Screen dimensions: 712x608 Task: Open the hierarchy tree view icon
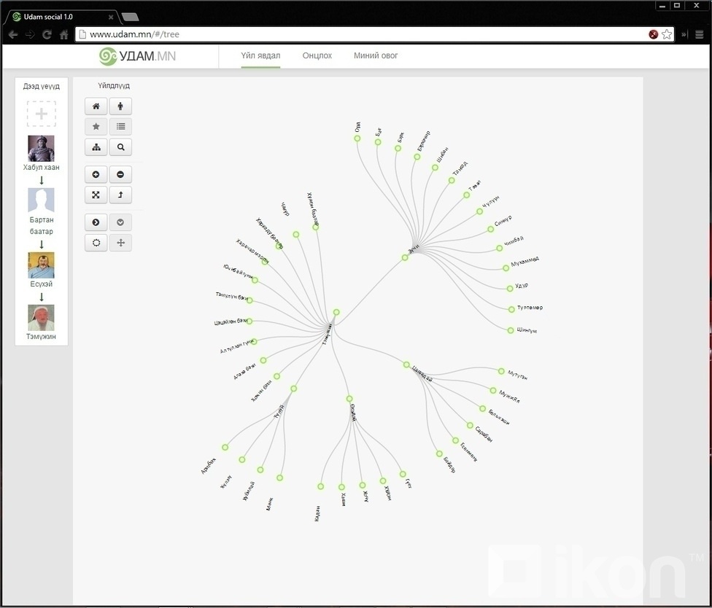click(96, 147)
